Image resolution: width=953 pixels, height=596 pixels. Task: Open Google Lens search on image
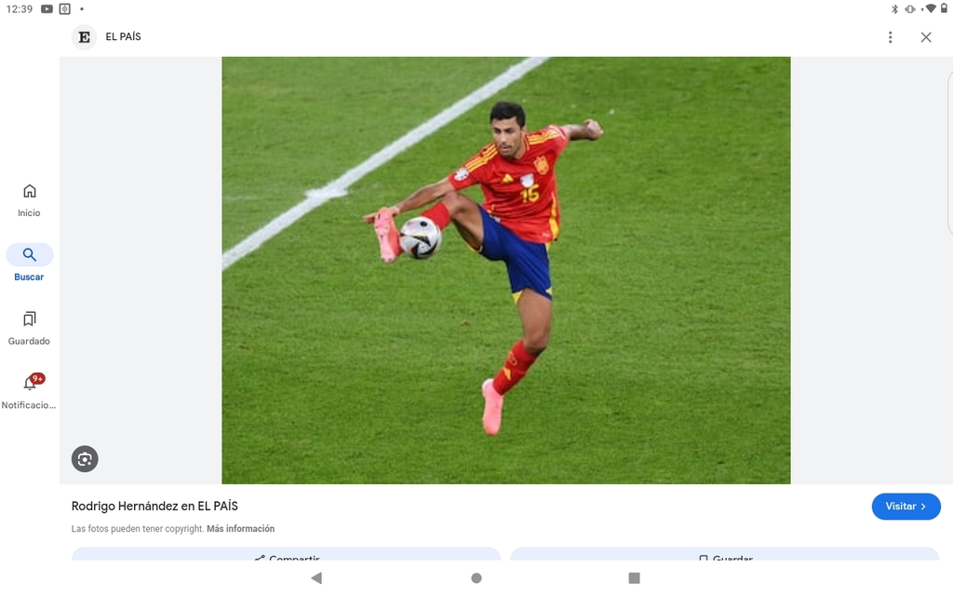tap(85, 458)
